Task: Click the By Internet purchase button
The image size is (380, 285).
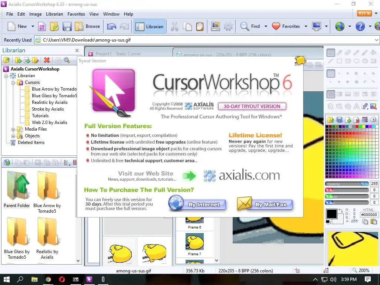Action: click(x=197, y=204)
